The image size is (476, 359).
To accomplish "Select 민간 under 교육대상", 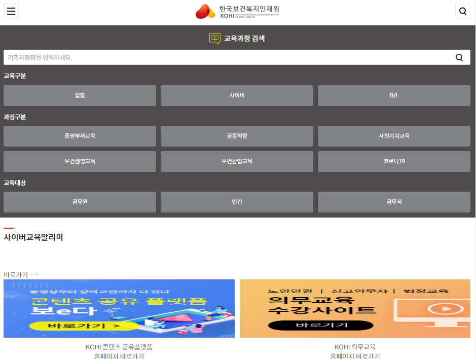I will click(x=237, y=202).
